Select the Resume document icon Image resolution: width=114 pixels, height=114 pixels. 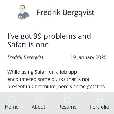tap(67, 99)
